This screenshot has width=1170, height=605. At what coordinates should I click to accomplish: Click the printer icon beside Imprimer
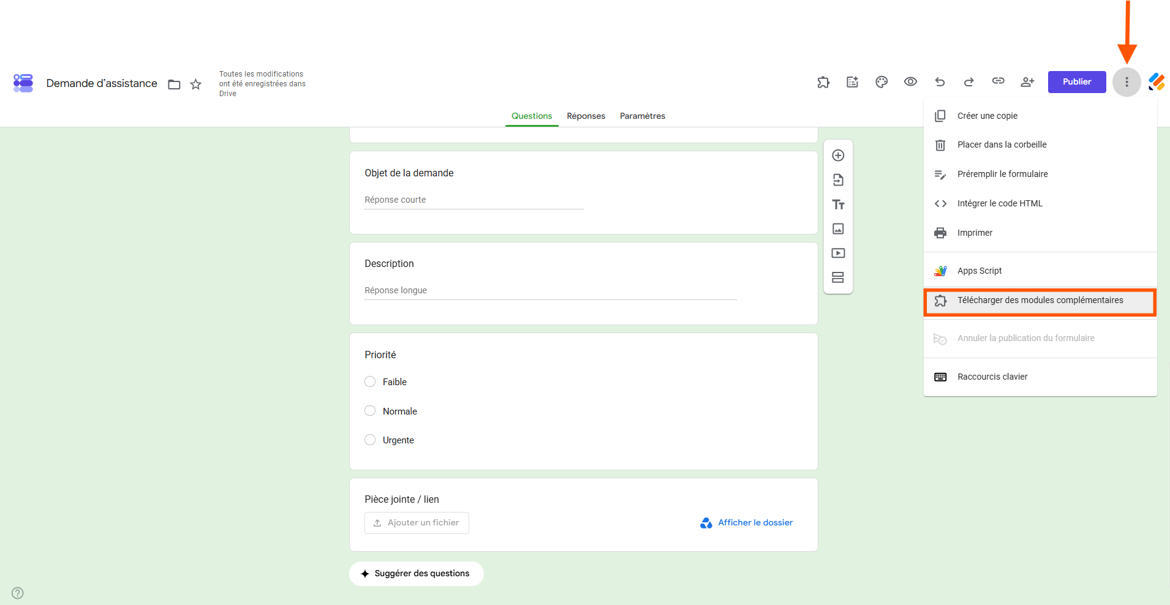coord(940,233)
